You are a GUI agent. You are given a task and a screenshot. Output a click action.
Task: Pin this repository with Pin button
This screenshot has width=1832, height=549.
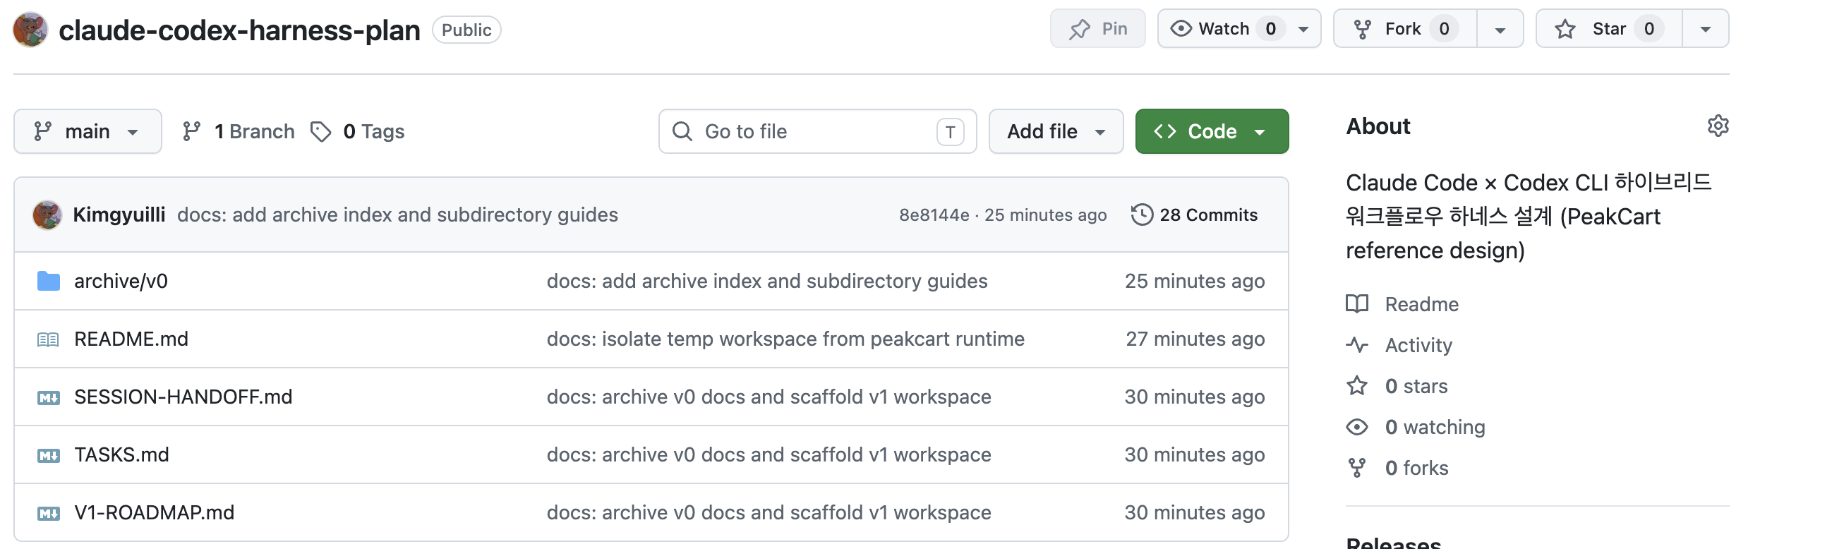[x=1097, y=29]
